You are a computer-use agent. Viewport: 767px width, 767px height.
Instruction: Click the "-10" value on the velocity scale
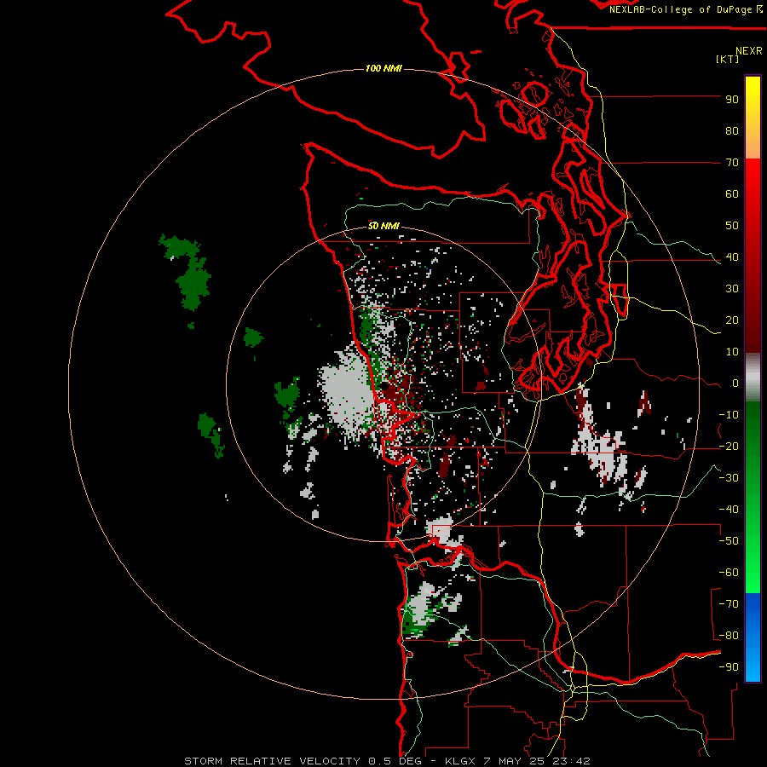click(729, 415)
